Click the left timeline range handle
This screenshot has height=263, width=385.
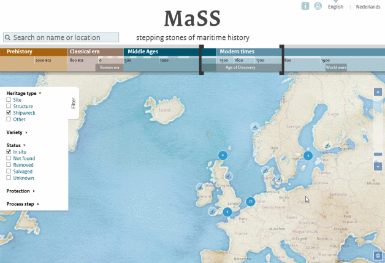(x=201, y=60)
